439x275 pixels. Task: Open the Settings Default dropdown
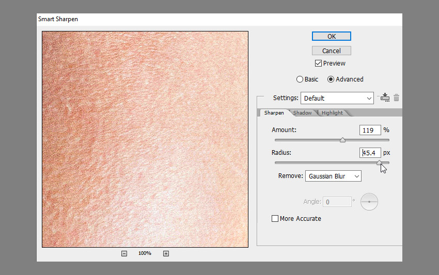point(337,98)
